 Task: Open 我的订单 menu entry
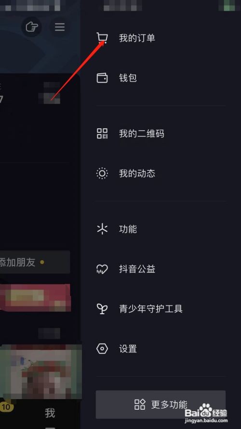tap(161, 38)
